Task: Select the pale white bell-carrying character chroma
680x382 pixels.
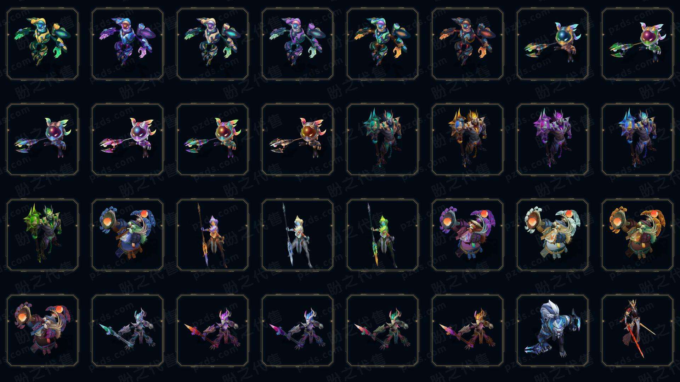Action: [x=552, y=235]
